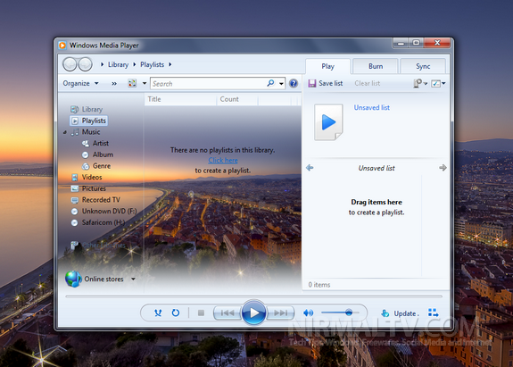Collapse the Music tree node
The width and height of the screenshot is (513, 367).
pyautogui.click(x=65, y=132)
